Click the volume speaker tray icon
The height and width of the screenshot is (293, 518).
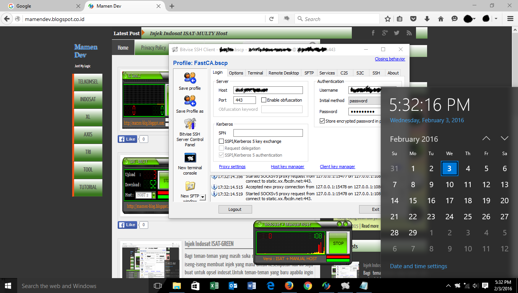(476, 286)
